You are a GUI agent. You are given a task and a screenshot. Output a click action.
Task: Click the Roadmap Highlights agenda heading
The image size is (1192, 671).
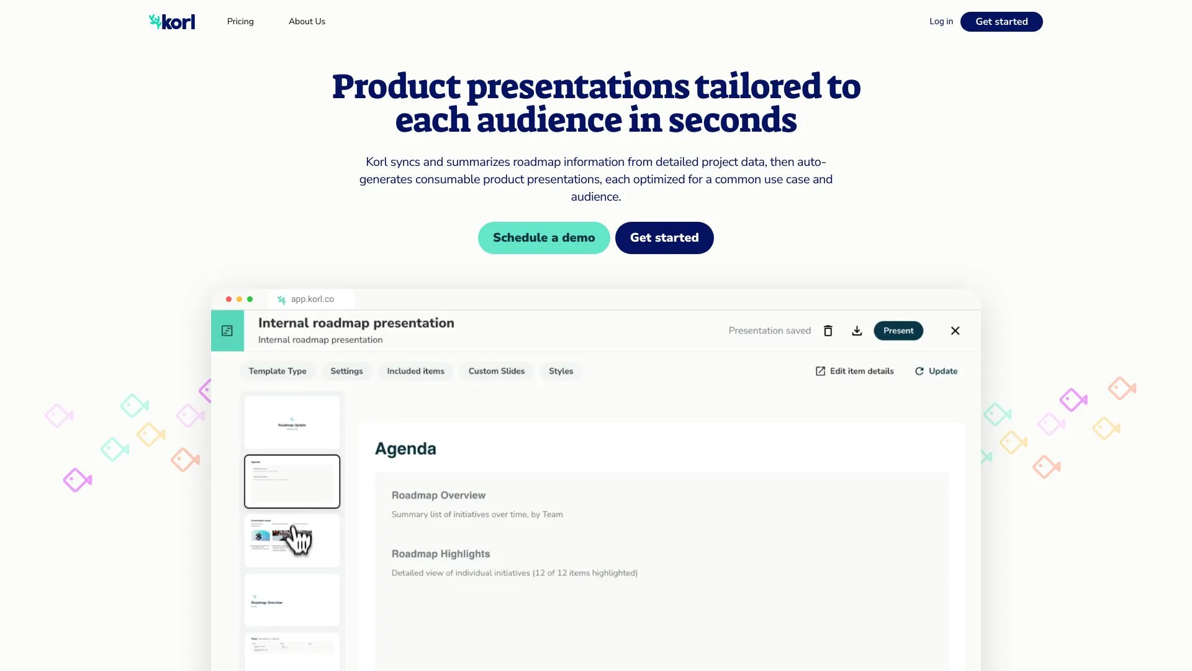[x=441, y=554]
